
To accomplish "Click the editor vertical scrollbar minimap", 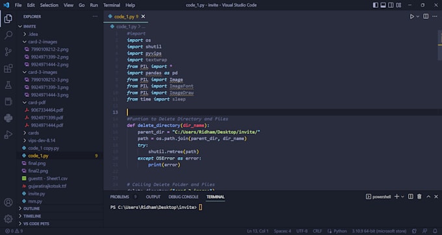I will pos(440,45).
